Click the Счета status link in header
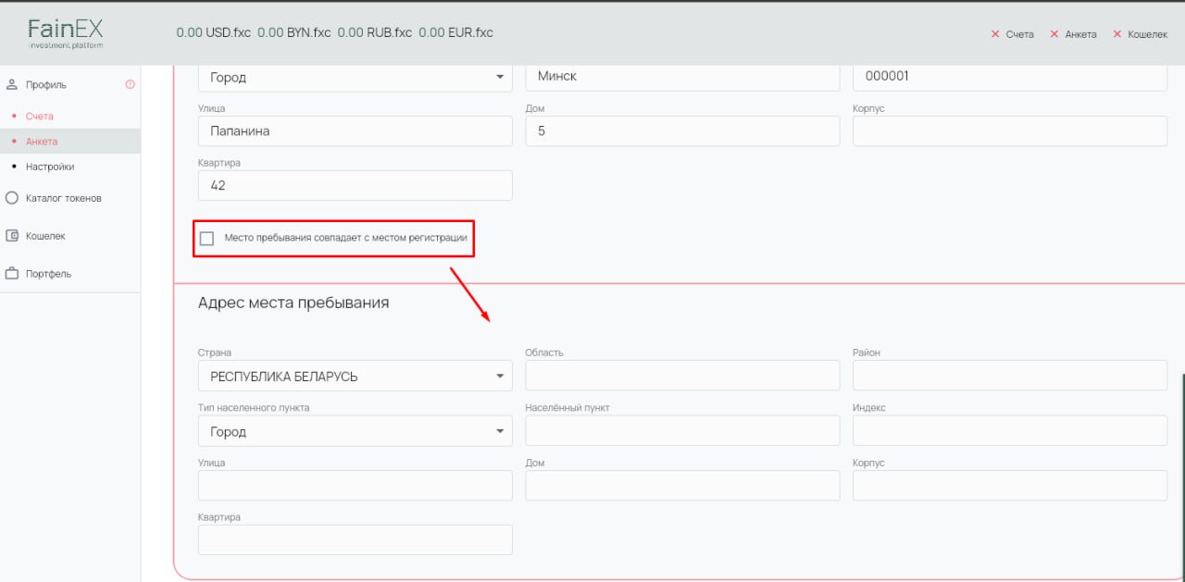This screenshot has height=582, width=1185. click(1019, 34)
